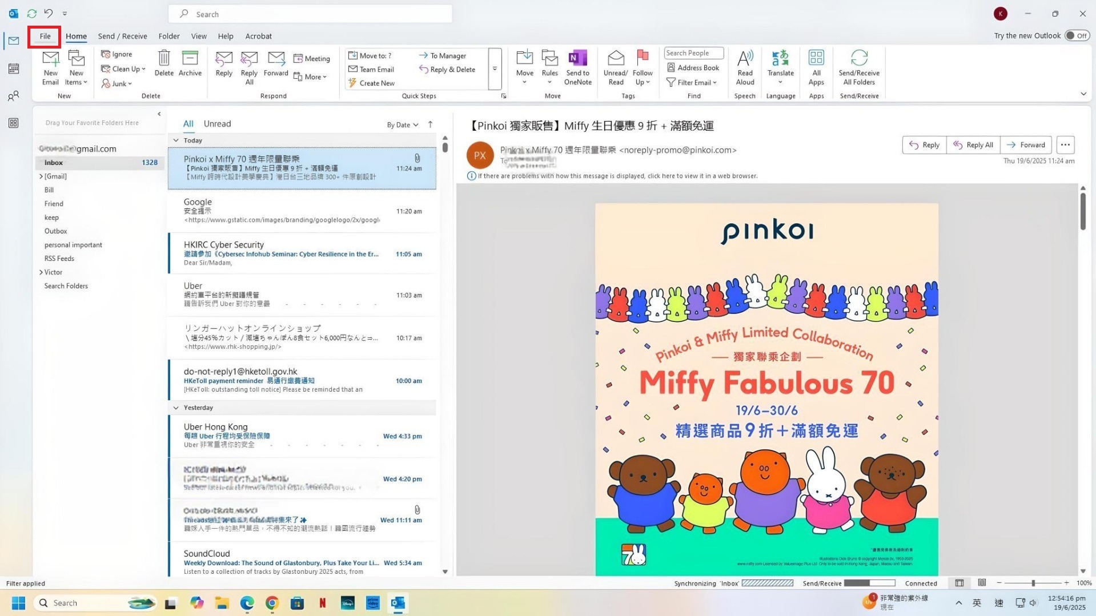Click the top Search box

[310, 14]
